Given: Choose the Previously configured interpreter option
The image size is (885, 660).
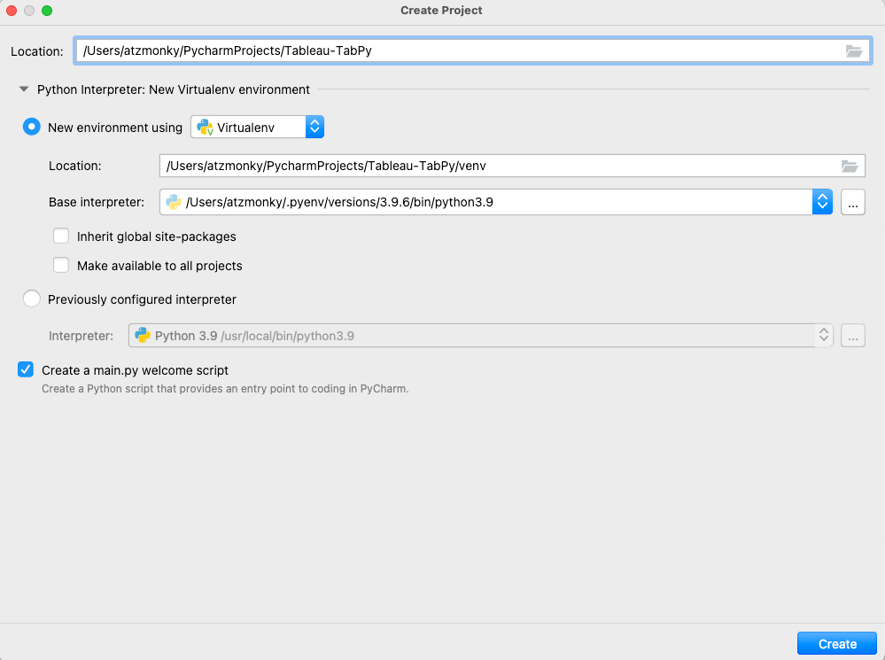Looking at the screenshot, I should coord(32,299).
